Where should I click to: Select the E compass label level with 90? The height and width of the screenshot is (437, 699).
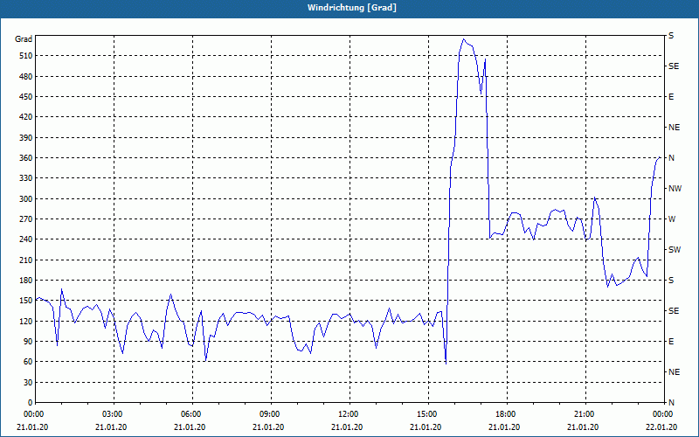[x=671, y=342]
